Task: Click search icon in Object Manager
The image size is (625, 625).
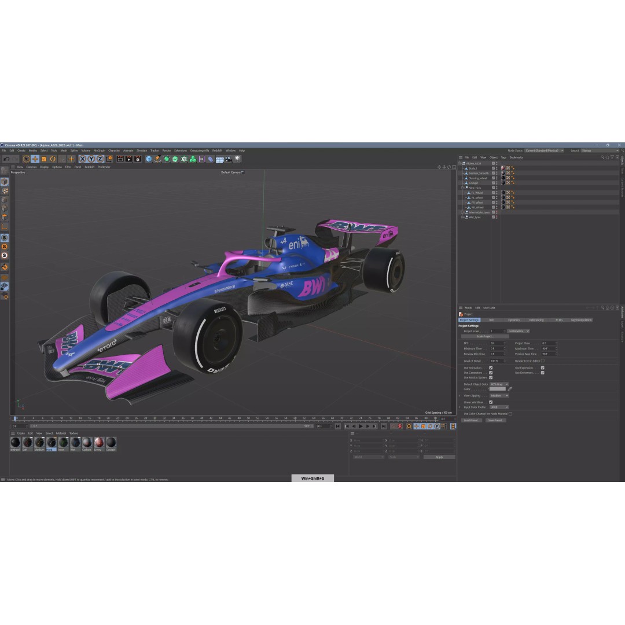Action: point(602,157)
